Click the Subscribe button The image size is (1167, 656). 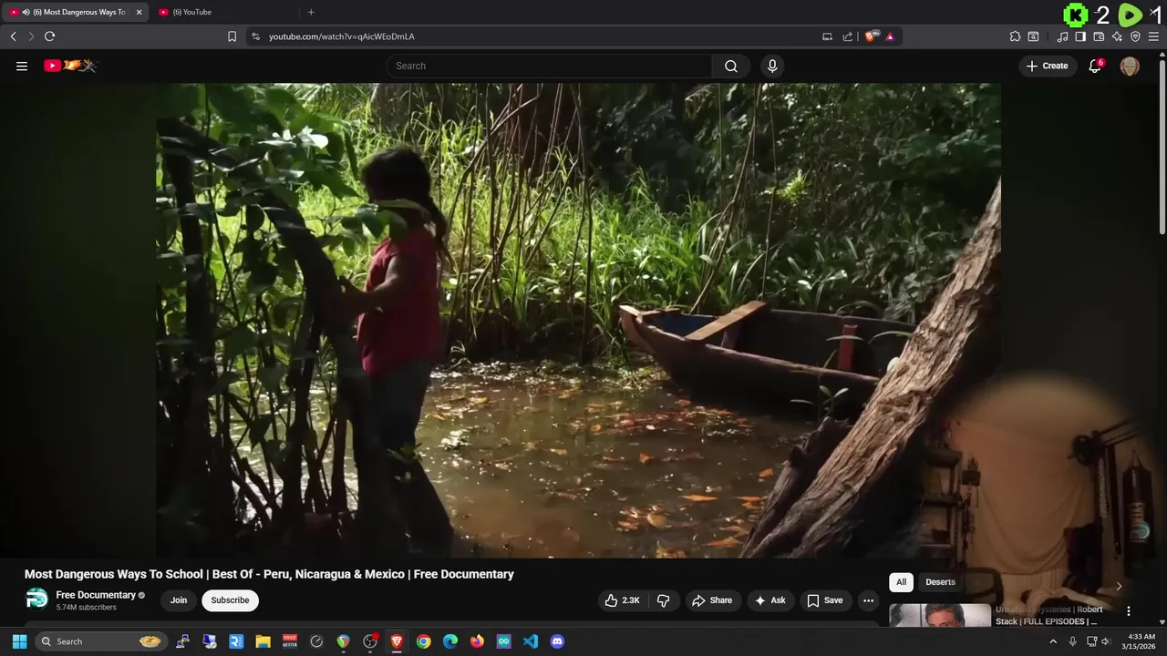click(230, 600)
